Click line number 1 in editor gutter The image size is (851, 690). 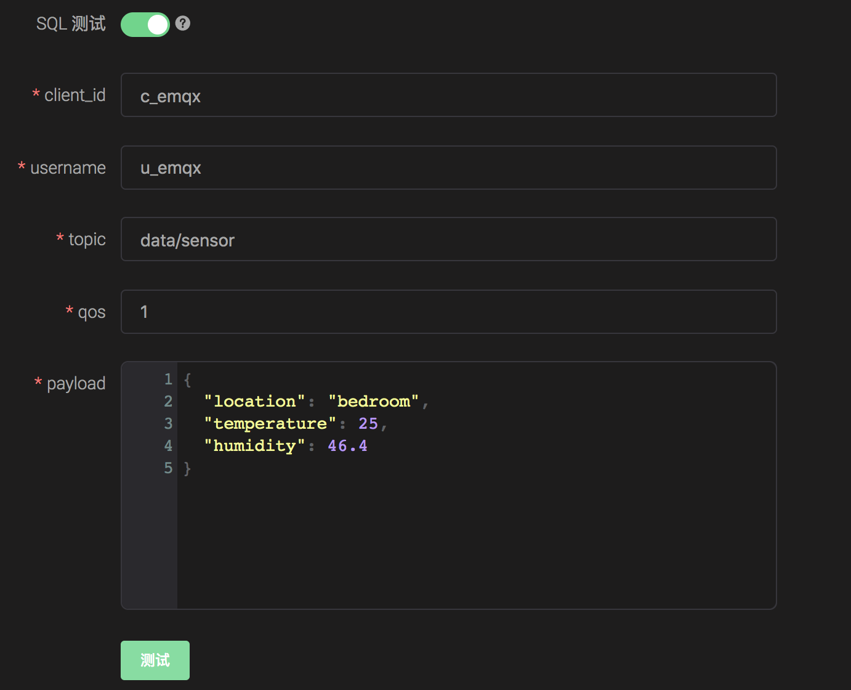[x=168, y=379]
